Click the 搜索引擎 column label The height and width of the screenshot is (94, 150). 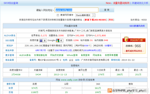pyautogui.click(x=11, y=84)
